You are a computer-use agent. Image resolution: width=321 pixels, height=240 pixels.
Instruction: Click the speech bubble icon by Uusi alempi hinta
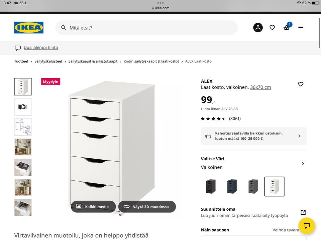tap(18, 48)
